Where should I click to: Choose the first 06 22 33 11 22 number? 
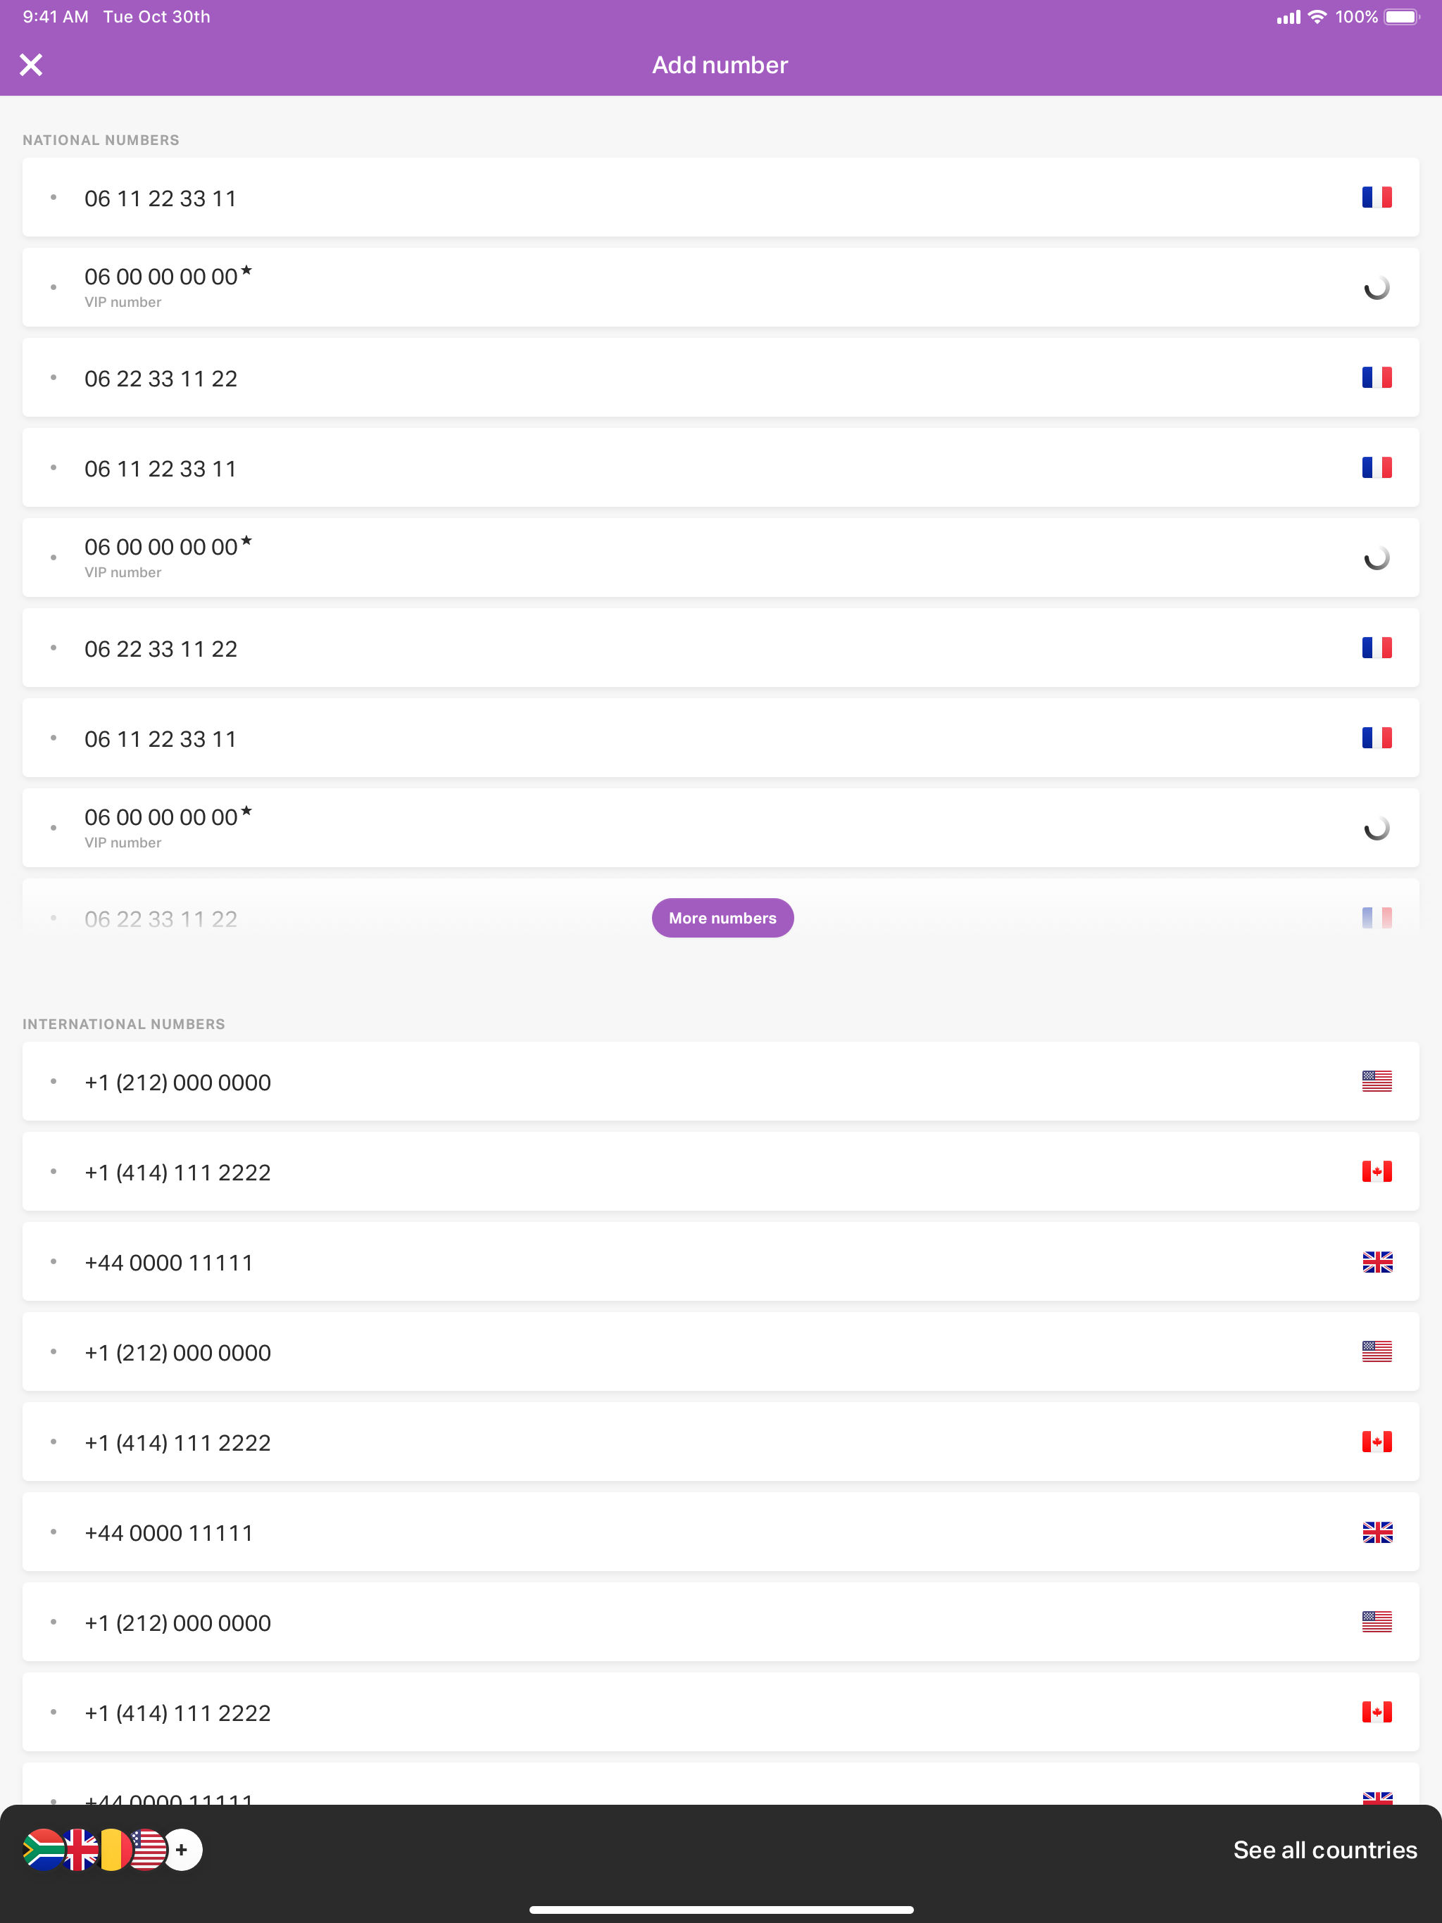[x=160, y=378]
